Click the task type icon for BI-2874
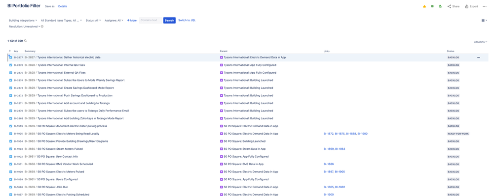 coord(11,81)
